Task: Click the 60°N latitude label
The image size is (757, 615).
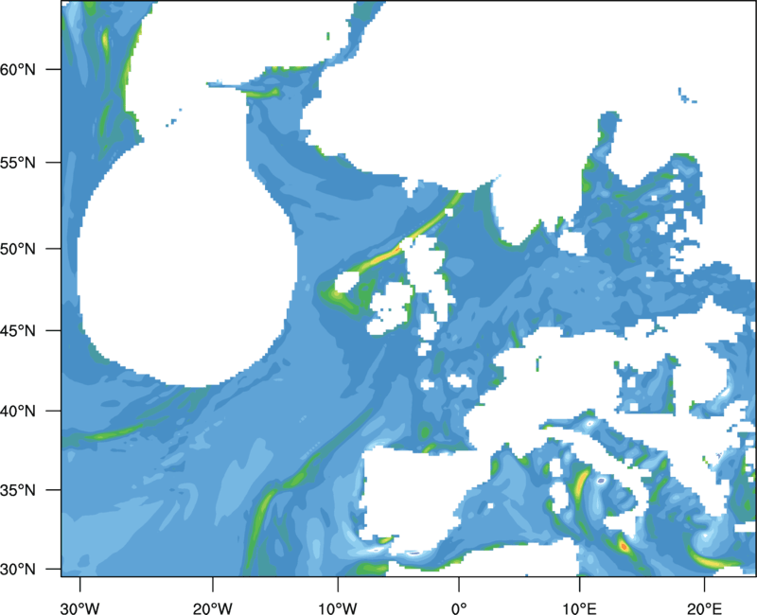Action: 18,69
